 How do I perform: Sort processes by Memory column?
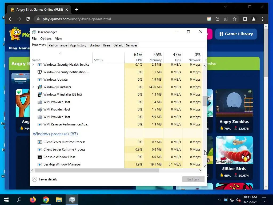[154, 57]
